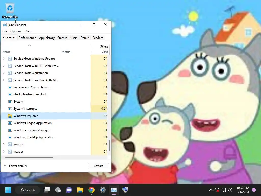Screen dimensions: 261x196
Task: Click the System process icon
Action: click(10, 102)
